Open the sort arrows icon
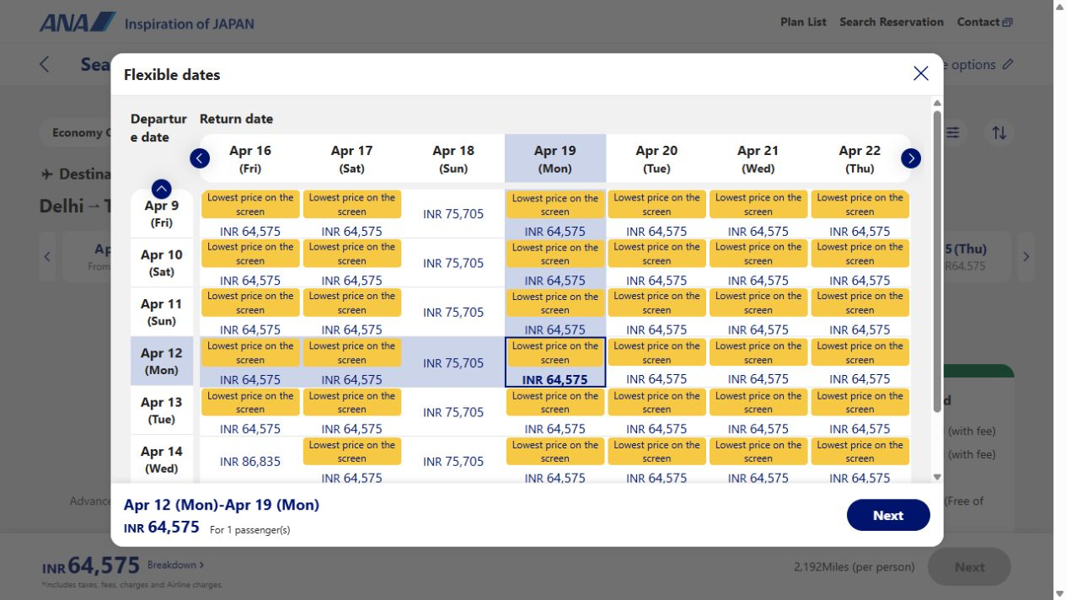1066x600 pixels. 999,132
